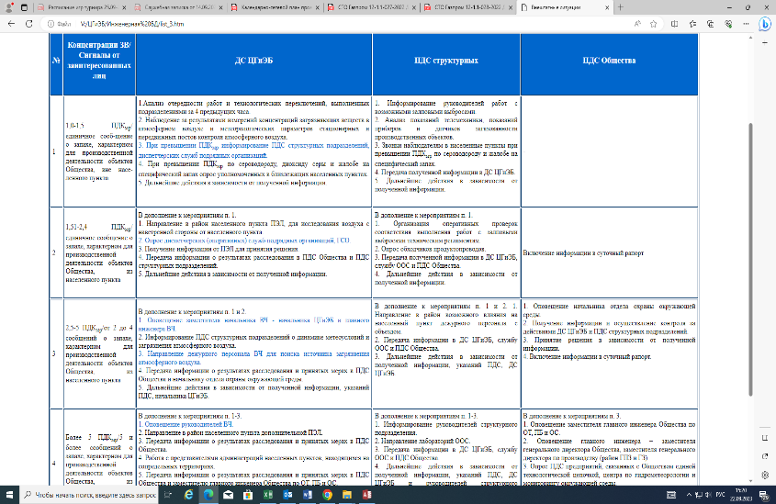Click the '1,0-1,5 ПДК' cell in row 1
The height and width of the screenshot is (504, 776).
pos(99,151)
